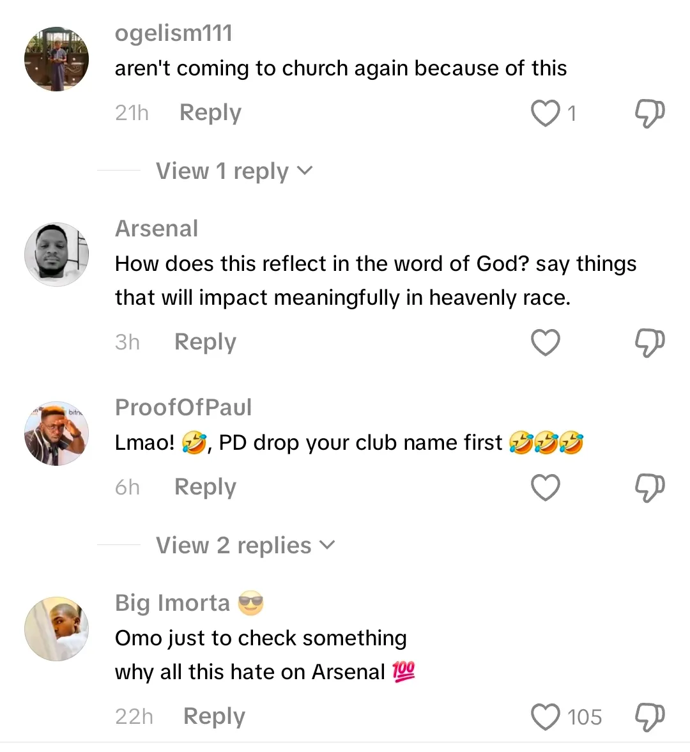Open the Arsenal user's avatar
This screenshot has width=690, height=752.
point(56,254)
